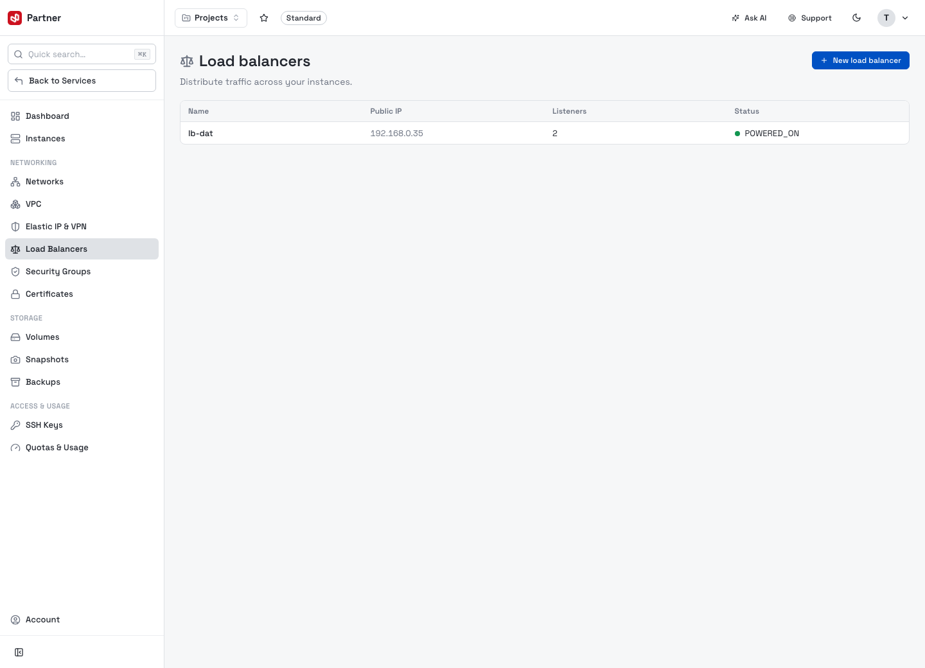Click the Standard plan badge
The image size is (925, 668).
click(x=304, y=18)
